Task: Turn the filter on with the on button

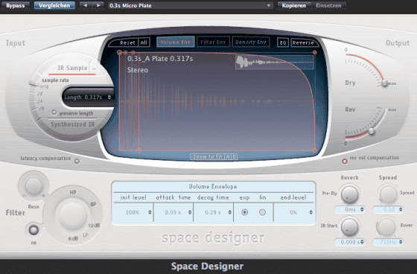Action: (x=34, y=230)
